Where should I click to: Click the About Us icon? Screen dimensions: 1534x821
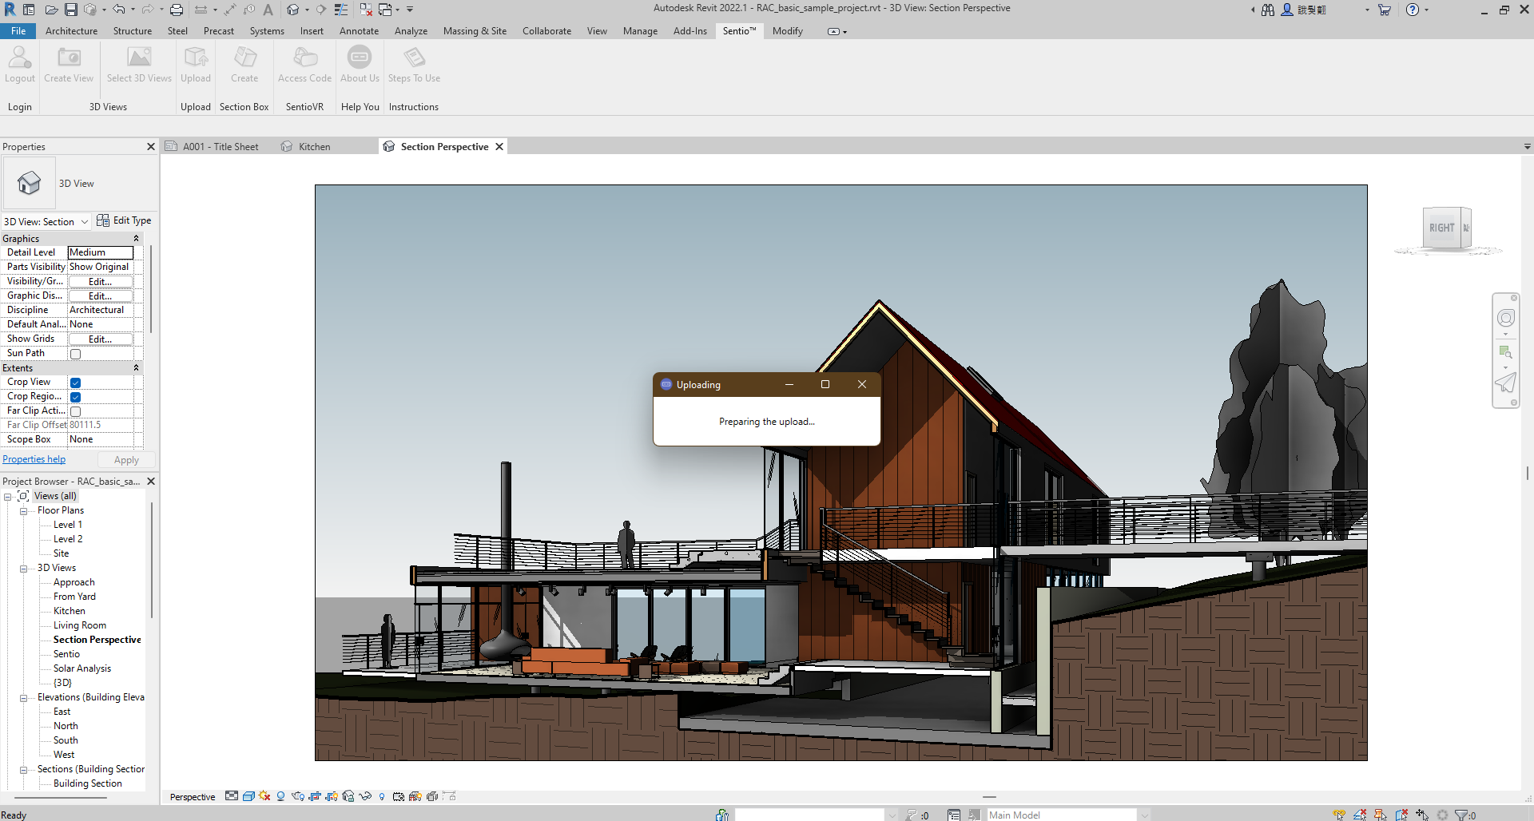click(x=360, y=58)
